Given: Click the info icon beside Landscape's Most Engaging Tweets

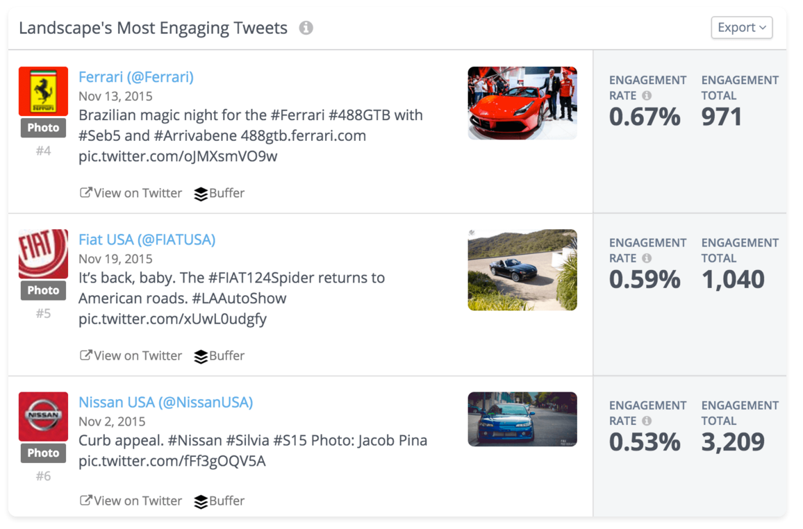Looking at the screenshot, I should (x=306, y=28).
